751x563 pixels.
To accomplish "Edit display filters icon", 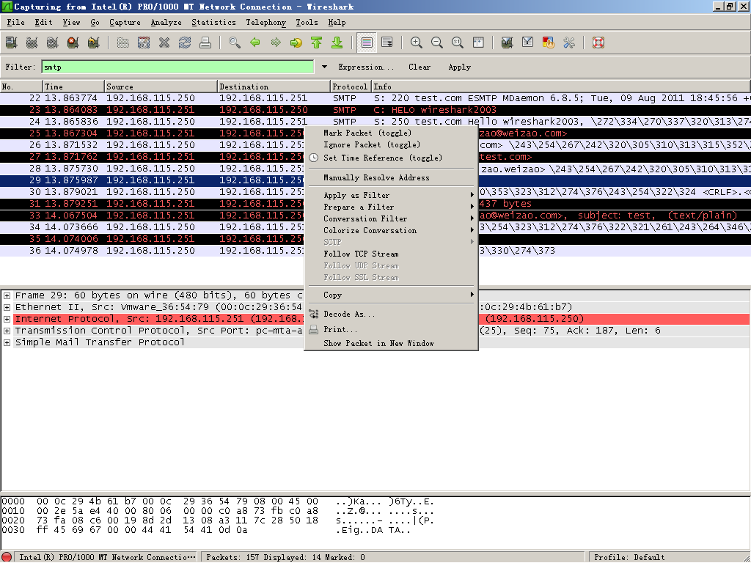I will (528, 43).
